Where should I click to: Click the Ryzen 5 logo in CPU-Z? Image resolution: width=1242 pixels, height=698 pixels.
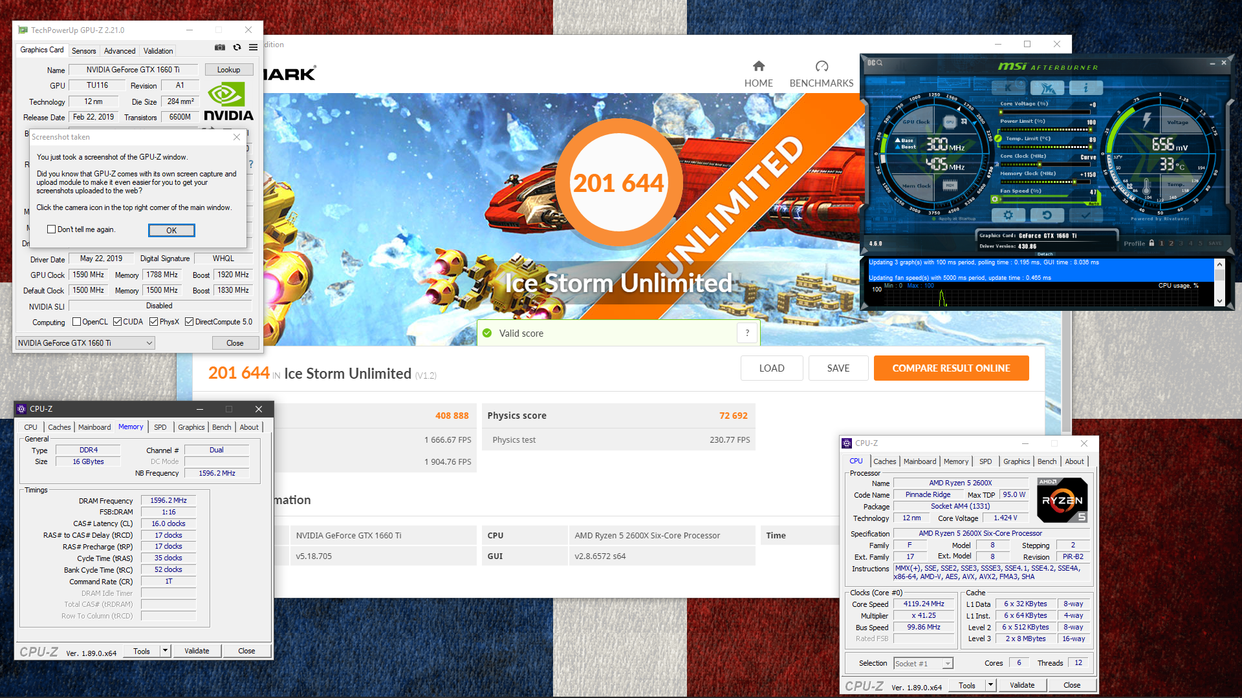click(x=1062, y=500)
